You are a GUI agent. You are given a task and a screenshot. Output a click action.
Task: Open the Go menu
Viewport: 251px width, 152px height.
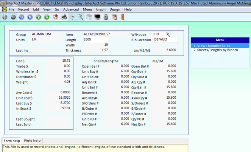click(57, 9)
